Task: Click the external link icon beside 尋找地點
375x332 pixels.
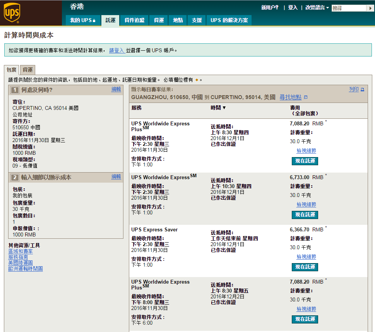Action: click(306, 98)
